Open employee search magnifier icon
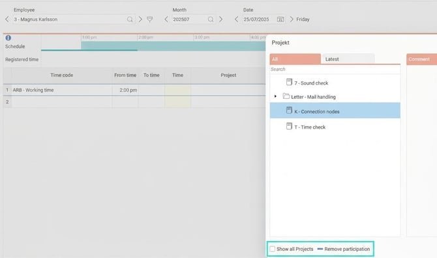437x258 pixels. click(130, 19)
